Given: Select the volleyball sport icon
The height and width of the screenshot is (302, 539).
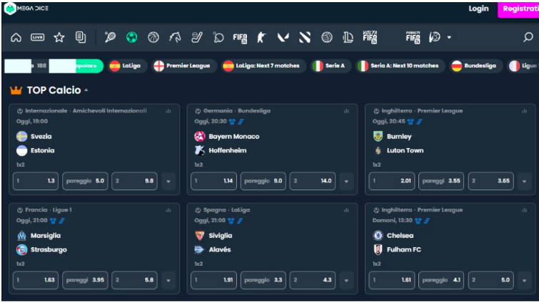Looking at the screenshot, I should pos(326,37).
